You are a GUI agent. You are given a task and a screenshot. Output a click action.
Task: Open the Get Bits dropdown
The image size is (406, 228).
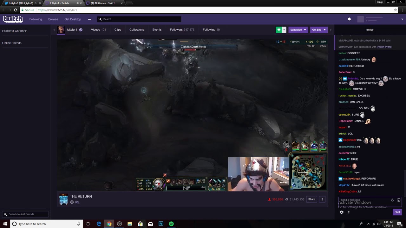319,30
